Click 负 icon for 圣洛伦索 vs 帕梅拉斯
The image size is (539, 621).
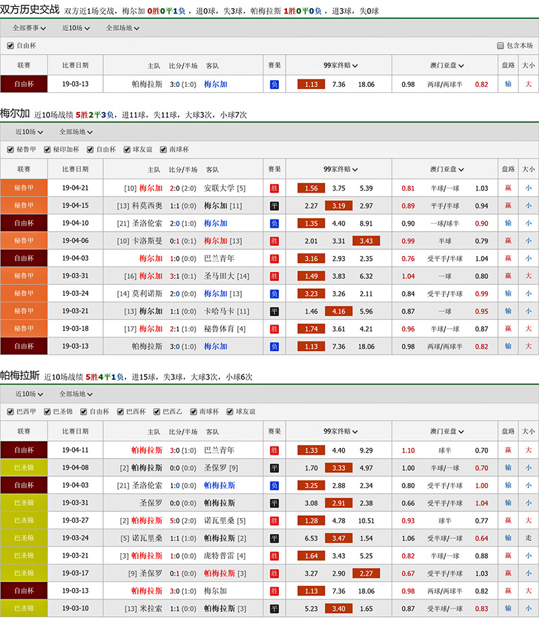pyautogui.click(x=274, y=486)
